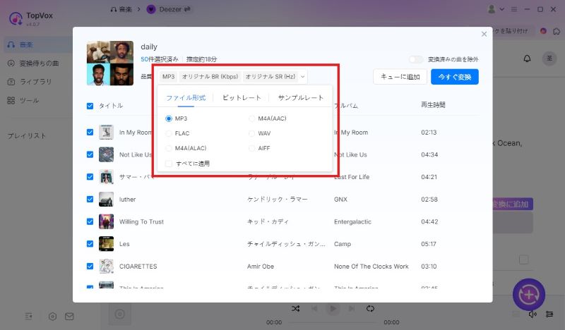Switch to the bitrate tab
This screenshot has height=330, width=565.
point(242,97)
